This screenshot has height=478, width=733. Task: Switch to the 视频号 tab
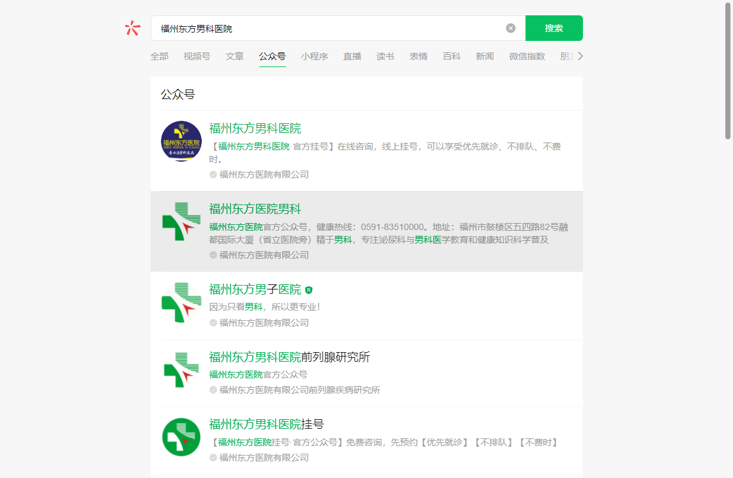pyautogui.click(x=197, y=57)
